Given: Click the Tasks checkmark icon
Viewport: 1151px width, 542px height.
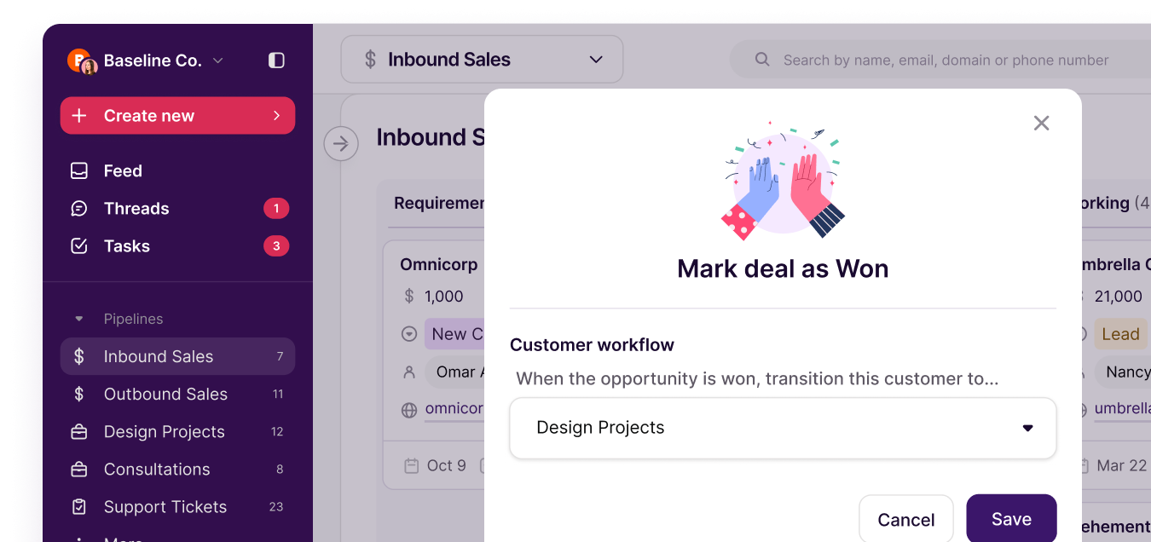Looking at the screenshot, I should point(79,246).
